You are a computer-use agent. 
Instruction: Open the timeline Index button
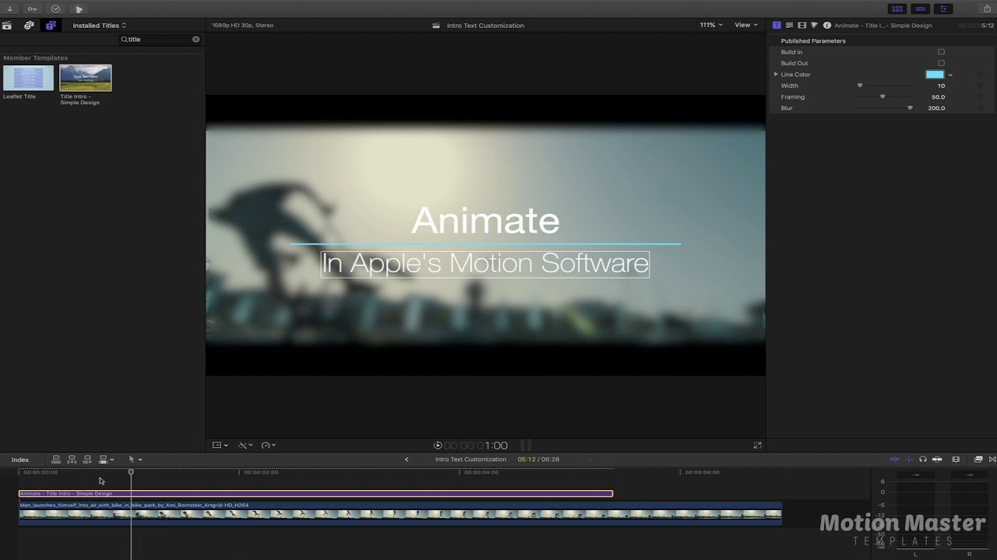click(20, 460)
